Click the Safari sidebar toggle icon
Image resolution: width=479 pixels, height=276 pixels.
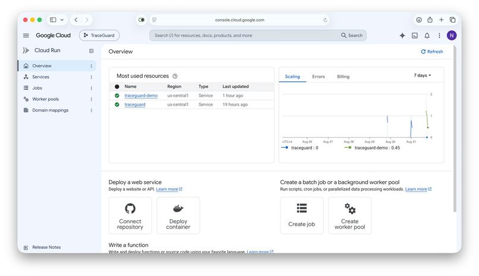(x=53, y=20)
